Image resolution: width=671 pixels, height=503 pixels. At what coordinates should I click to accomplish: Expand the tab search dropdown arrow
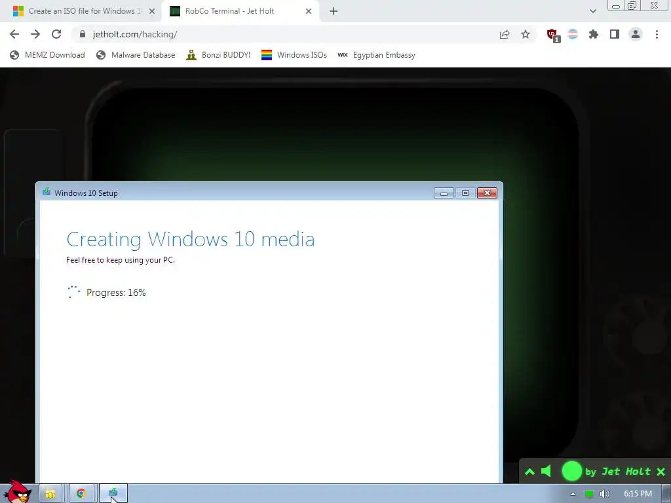point(592,11)
